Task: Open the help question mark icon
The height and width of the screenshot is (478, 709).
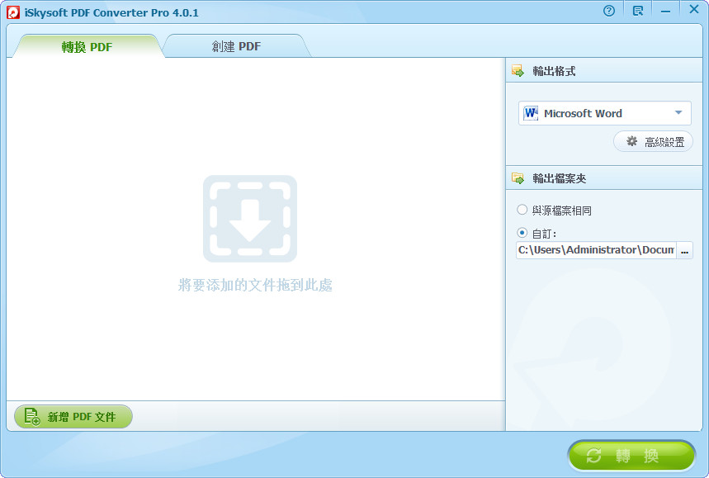Action: point(609,11)
